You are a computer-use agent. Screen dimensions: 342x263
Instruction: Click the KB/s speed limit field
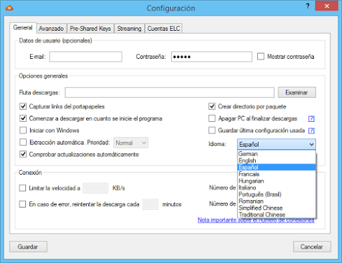click(95, 188)
